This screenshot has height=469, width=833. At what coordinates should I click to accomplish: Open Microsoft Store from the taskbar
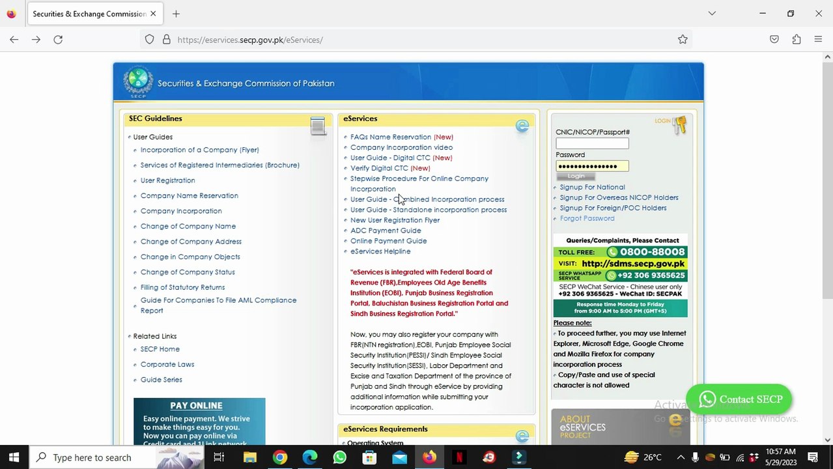tap(369, 457)
